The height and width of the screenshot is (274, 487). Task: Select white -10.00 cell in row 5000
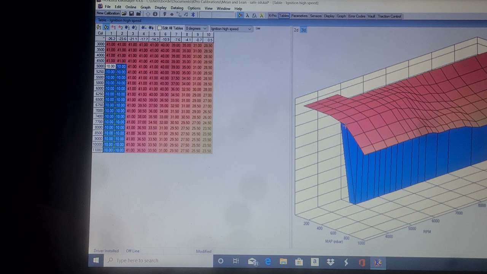110,66
